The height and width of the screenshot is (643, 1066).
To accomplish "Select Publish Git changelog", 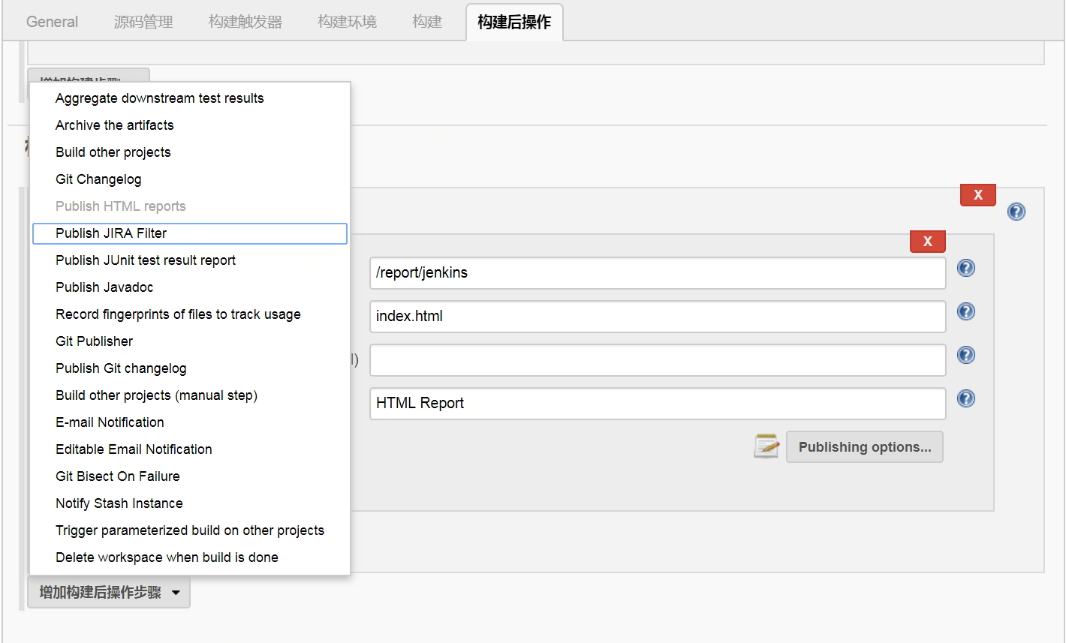I will [190, 368].
